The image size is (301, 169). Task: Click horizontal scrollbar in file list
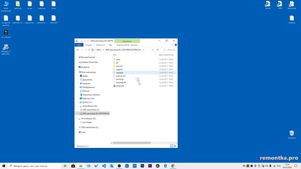pos(132,143)
